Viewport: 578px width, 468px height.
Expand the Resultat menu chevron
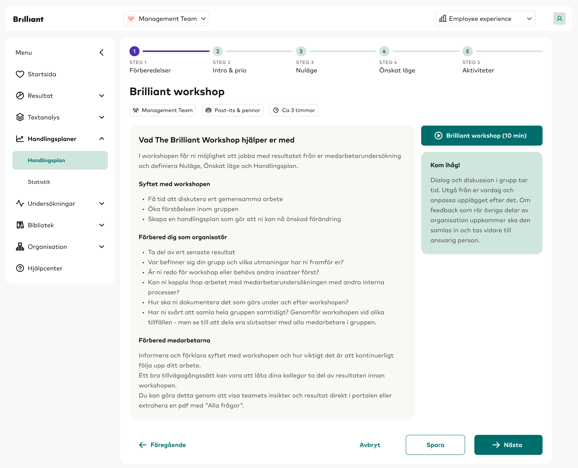[102, 96]
